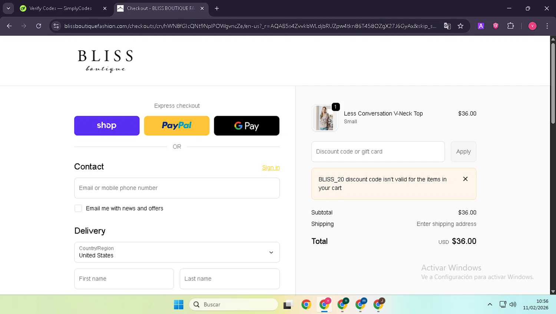Click the browser forward arrow
Image resolution: width=556 pixels, height=314 pixels.
coord(24,26)
